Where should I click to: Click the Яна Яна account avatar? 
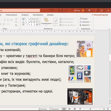[83, 10]
